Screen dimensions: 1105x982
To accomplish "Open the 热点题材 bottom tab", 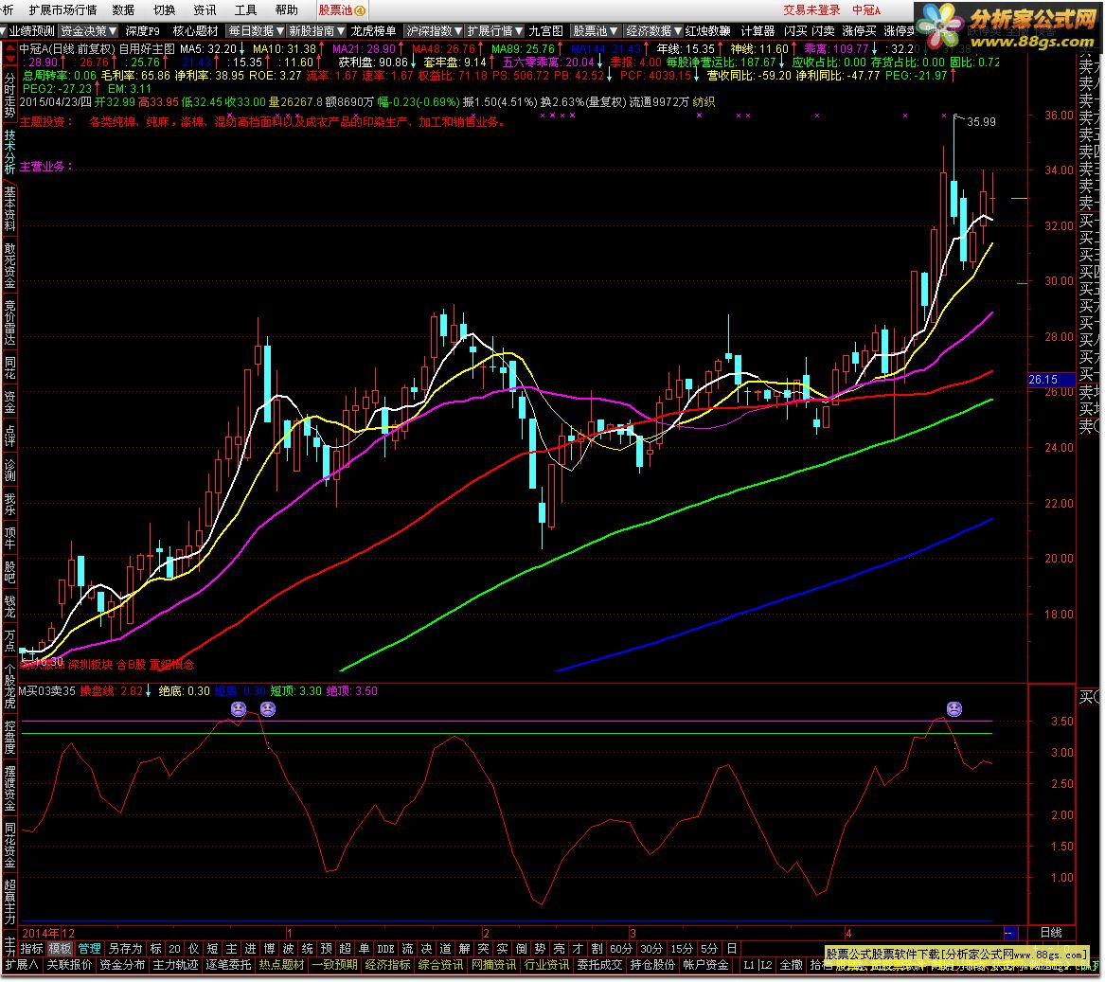I will pos(281,964).
